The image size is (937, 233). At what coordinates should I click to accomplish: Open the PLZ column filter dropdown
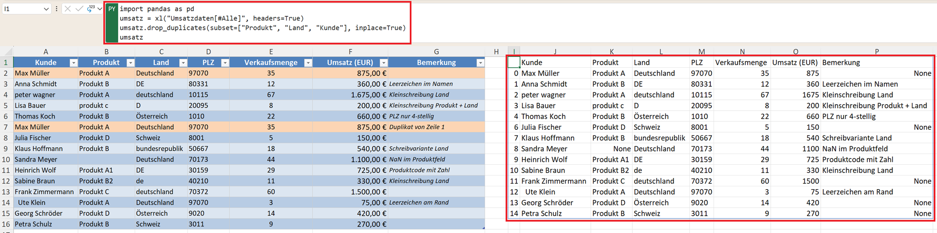pyautogui.click(x=225, y=63)
